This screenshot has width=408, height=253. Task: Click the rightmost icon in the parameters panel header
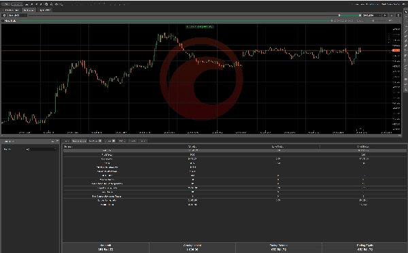point(57,141)
